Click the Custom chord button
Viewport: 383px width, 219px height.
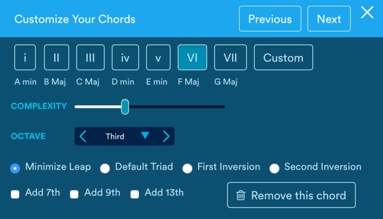point(283,58)
